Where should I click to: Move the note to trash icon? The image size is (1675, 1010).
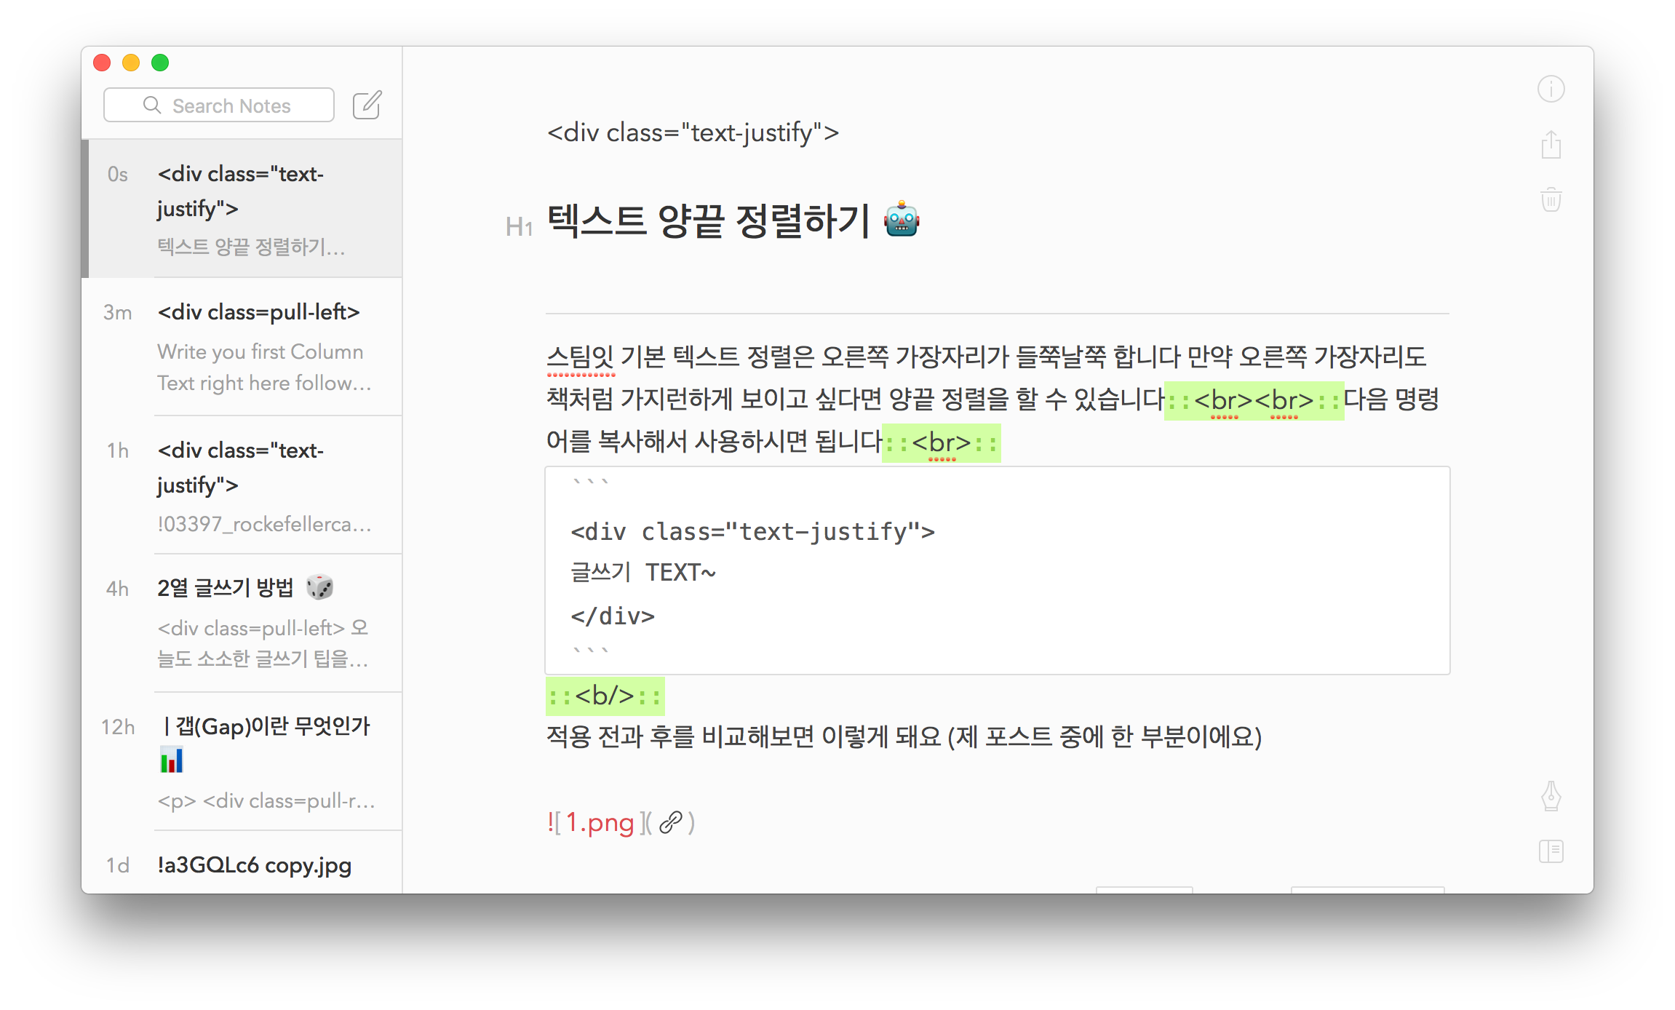(1551, 199)
